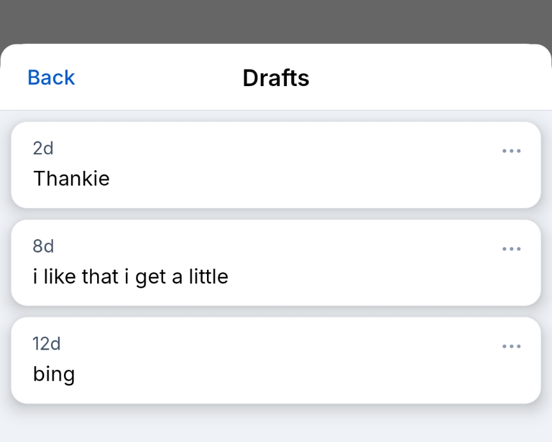552x442 pixels.
Task: Click the Drafts title heading
Action: (276, 78)
